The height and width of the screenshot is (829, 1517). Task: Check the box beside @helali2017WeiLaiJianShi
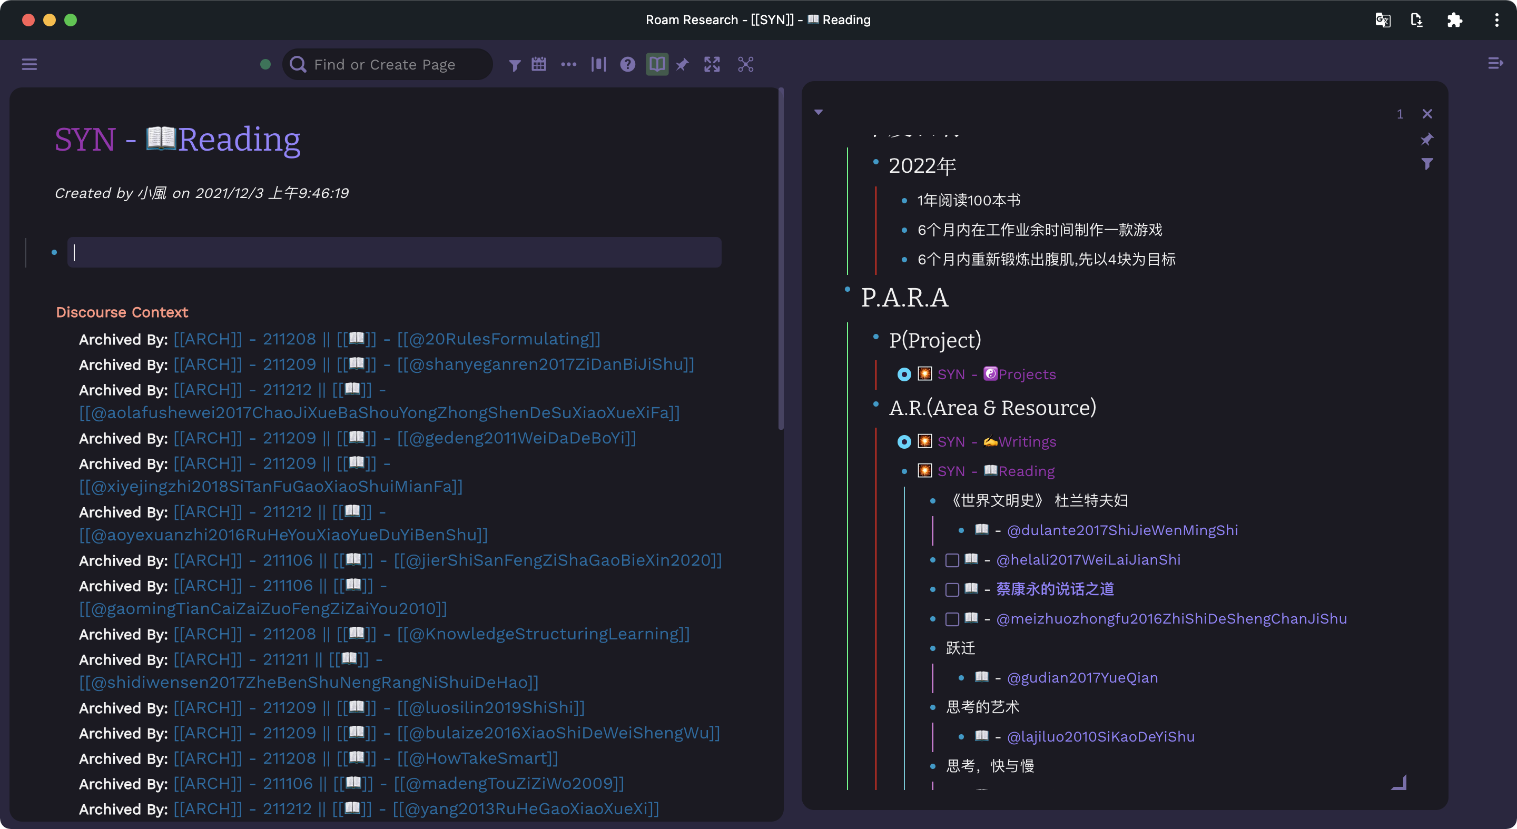tap(952, 560)
